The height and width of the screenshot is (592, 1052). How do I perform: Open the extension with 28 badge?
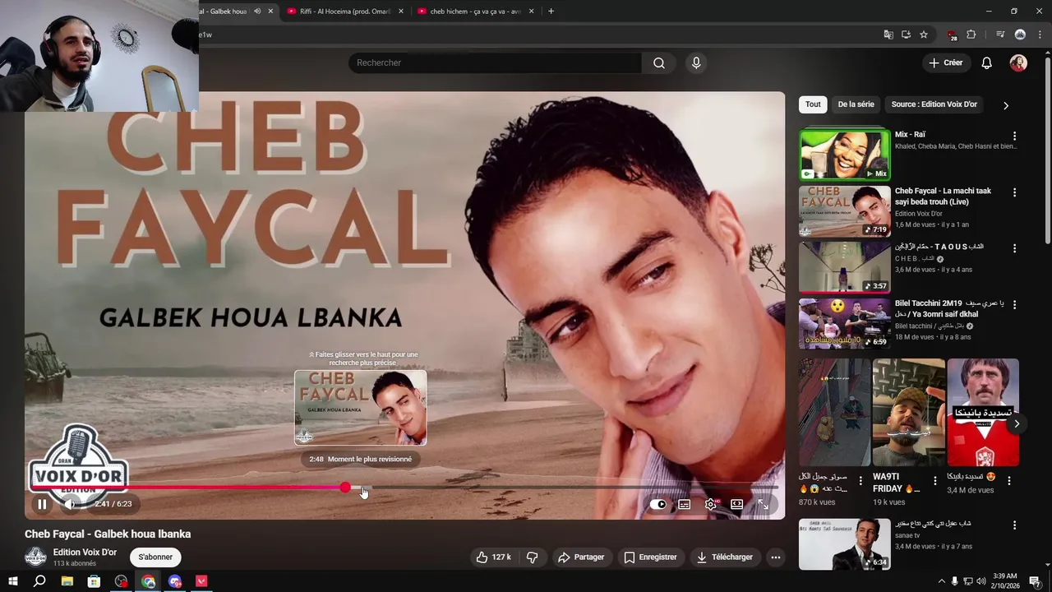click(952, 35)
